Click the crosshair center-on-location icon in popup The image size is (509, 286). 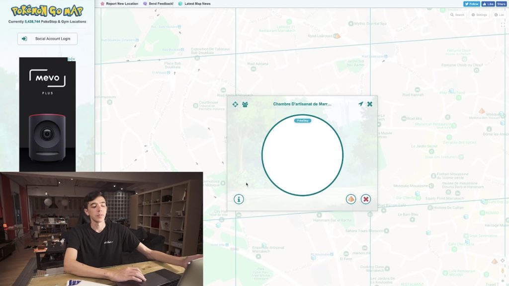click(236, 104)
